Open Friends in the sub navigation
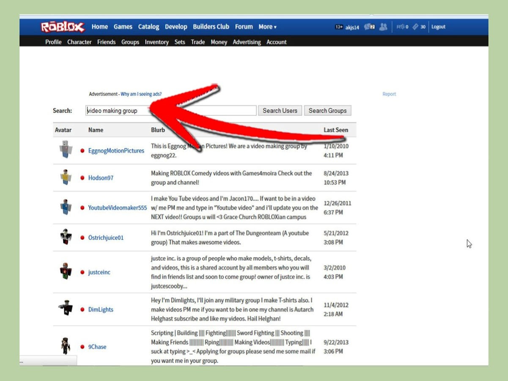 point(107,42)
